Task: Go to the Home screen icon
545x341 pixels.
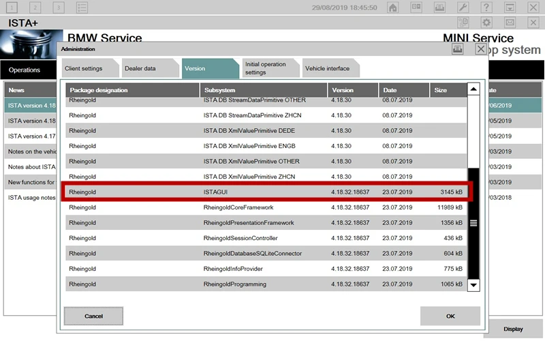Action: click(393, 8)
